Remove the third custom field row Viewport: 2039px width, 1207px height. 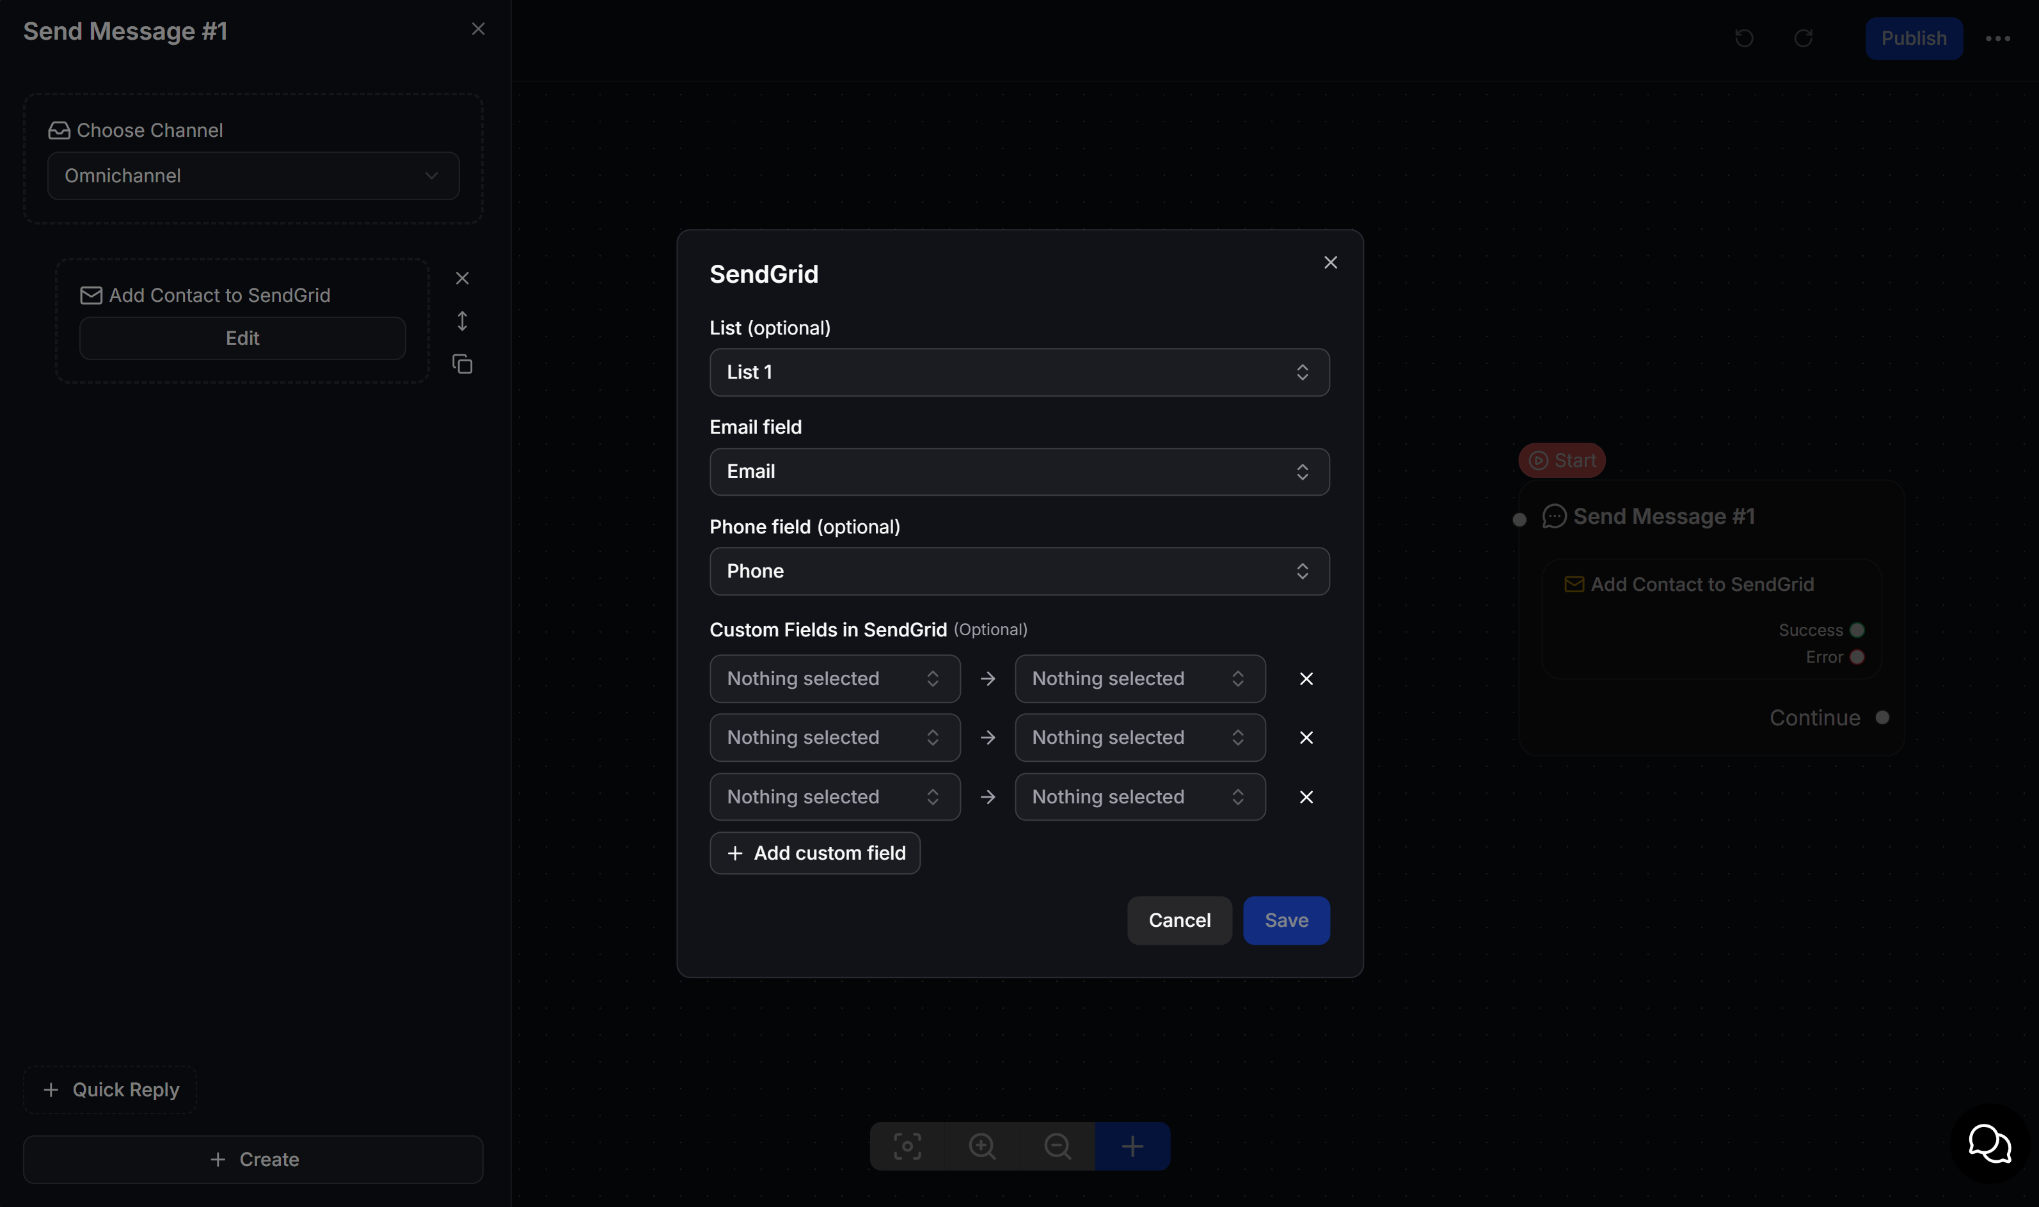[1306, 797]
